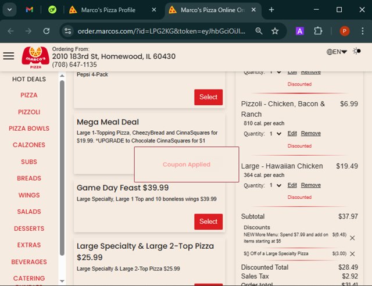Image resolution: width=372 pixels, height=286 pixels.
Task: Remove the Large Hawaiian Chicken pizza
Action: pos(311,185)
